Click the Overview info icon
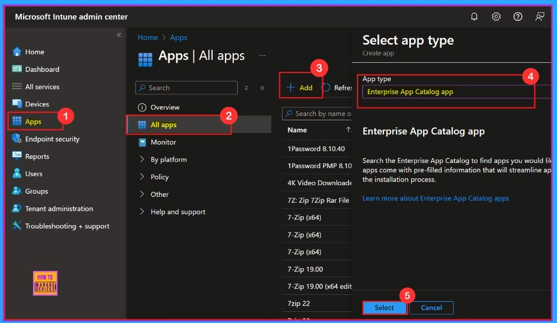Viewport: 557px width, 323px height. [x=142, y=107]
